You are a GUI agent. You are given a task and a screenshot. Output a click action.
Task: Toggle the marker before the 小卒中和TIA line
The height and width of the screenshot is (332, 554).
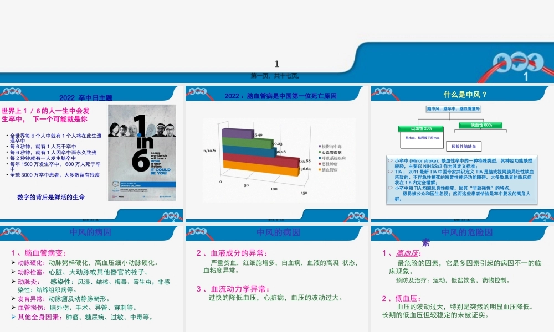click(x=390, y=188)
